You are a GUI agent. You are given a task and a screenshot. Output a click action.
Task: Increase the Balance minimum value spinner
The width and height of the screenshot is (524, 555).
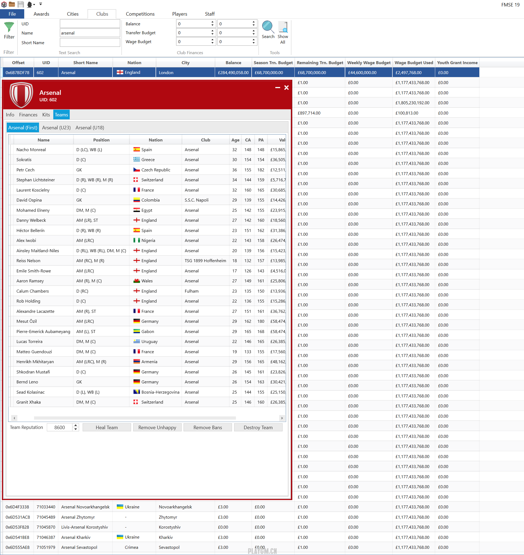[213, 22]
